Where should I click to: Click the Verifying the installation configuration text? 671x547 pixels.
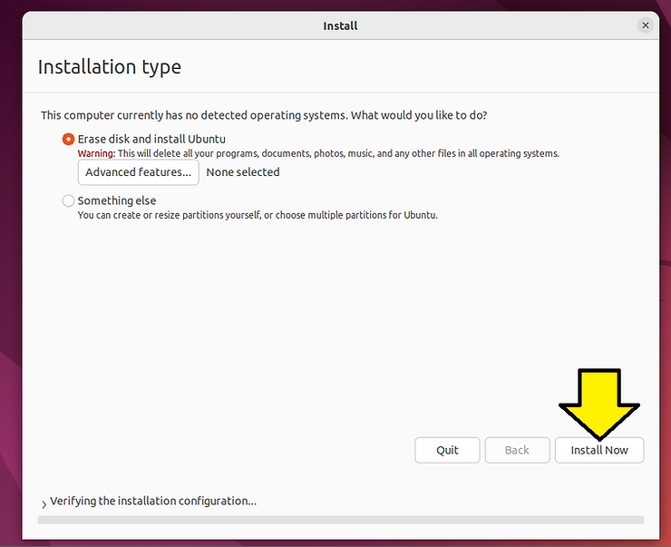tap(153, 501)
